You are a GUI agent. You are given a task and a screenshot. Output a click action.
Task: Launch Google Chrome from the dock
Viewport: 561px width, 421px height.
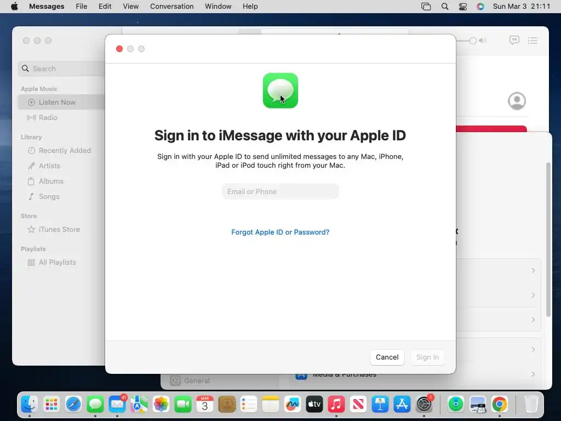point(500,405)
